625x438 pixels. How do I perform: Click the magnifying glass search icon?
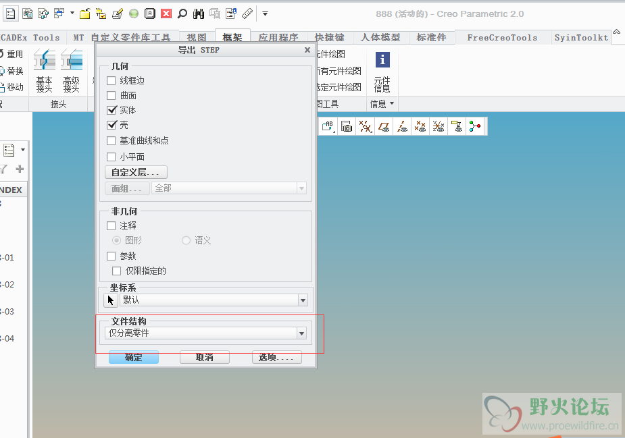[182, 14]
